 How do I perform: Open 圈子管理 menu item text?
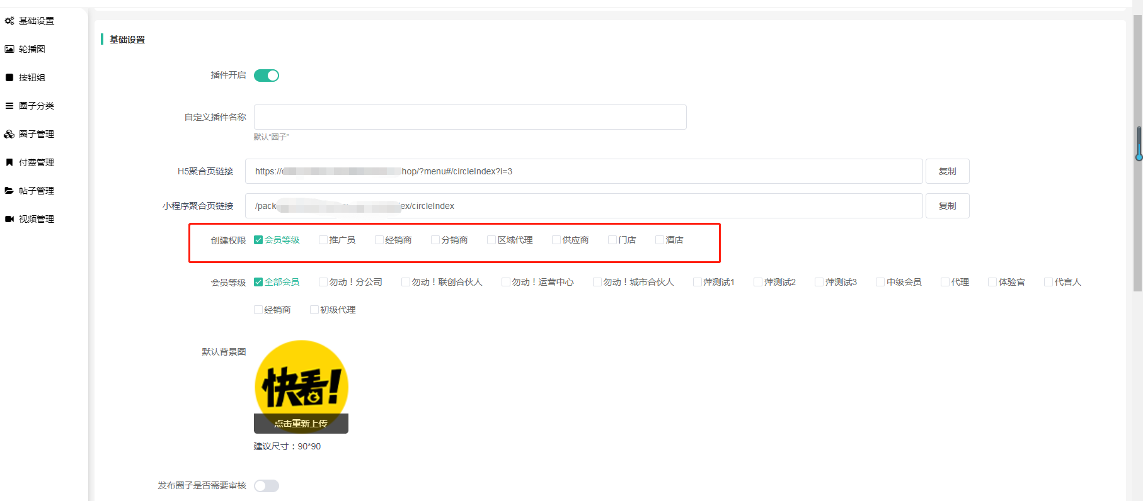point(37,134)
